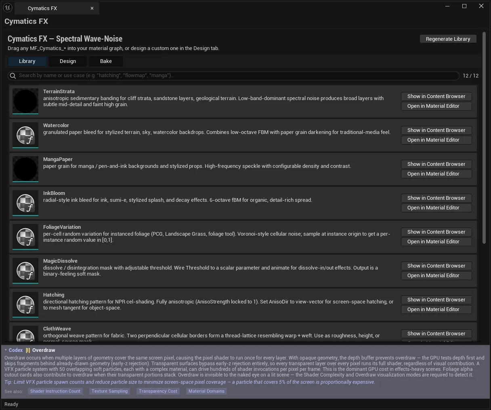
Task: Click the InkBloom title text
Action: (54, 193)
